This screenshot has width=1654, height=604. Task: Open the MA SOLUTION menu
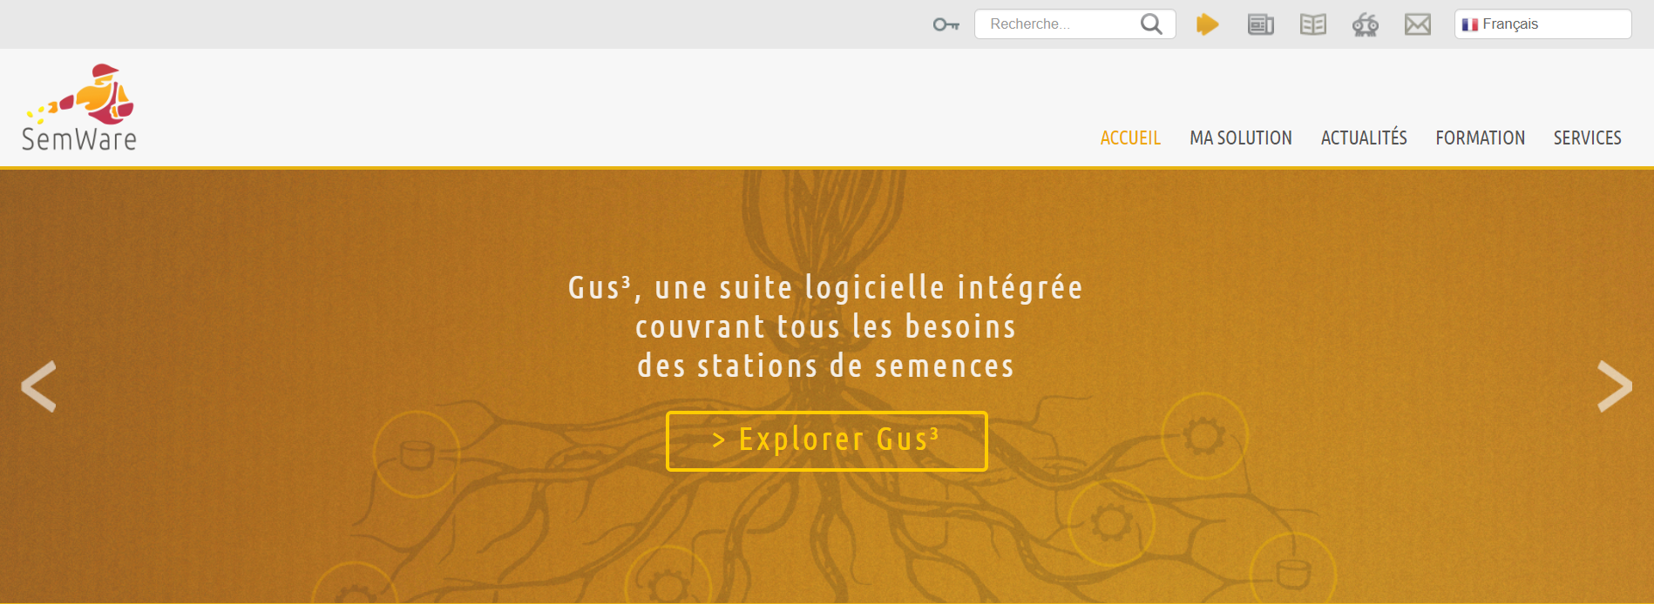point(1241,138)
